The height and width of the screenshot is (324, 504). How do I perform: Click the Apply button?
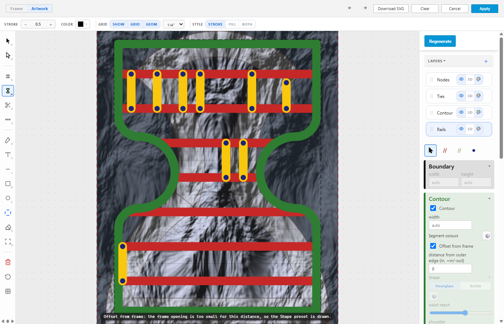click(x=485, y=9)
